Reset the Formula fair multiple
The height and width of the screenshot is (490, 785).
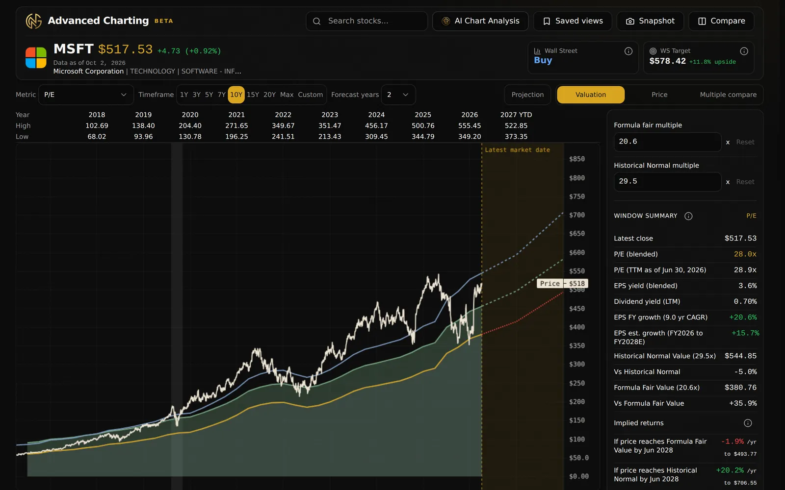tap(745, 142)
